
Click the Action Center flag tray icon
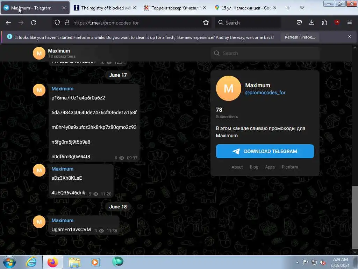point(306,262)
